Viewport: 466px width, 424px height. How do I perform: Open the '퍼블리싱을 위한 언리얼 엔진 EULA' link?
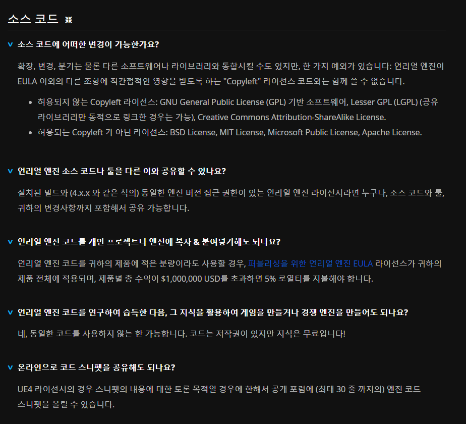pyautogui.click(x=310, y=263)
